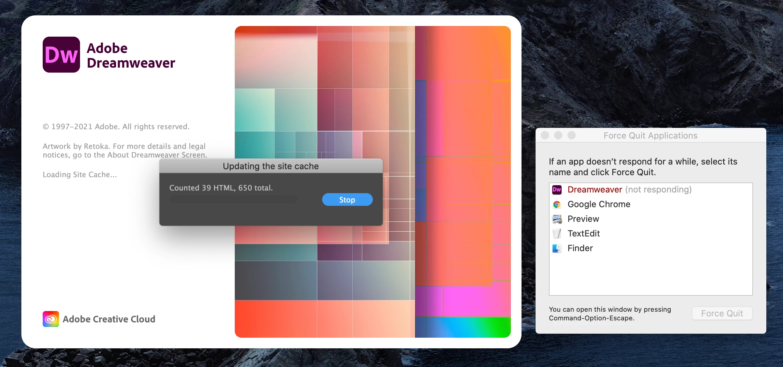Select Google Chrome in the app list
Image resolution: width=783 pixels, height=367 pixels.
pyautogui.click(x=599, y=204)
